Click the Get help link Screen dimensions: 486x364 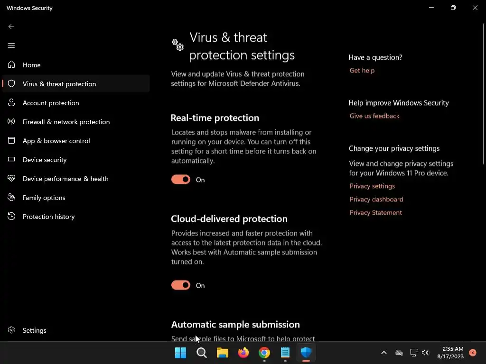tap(362, 70)
